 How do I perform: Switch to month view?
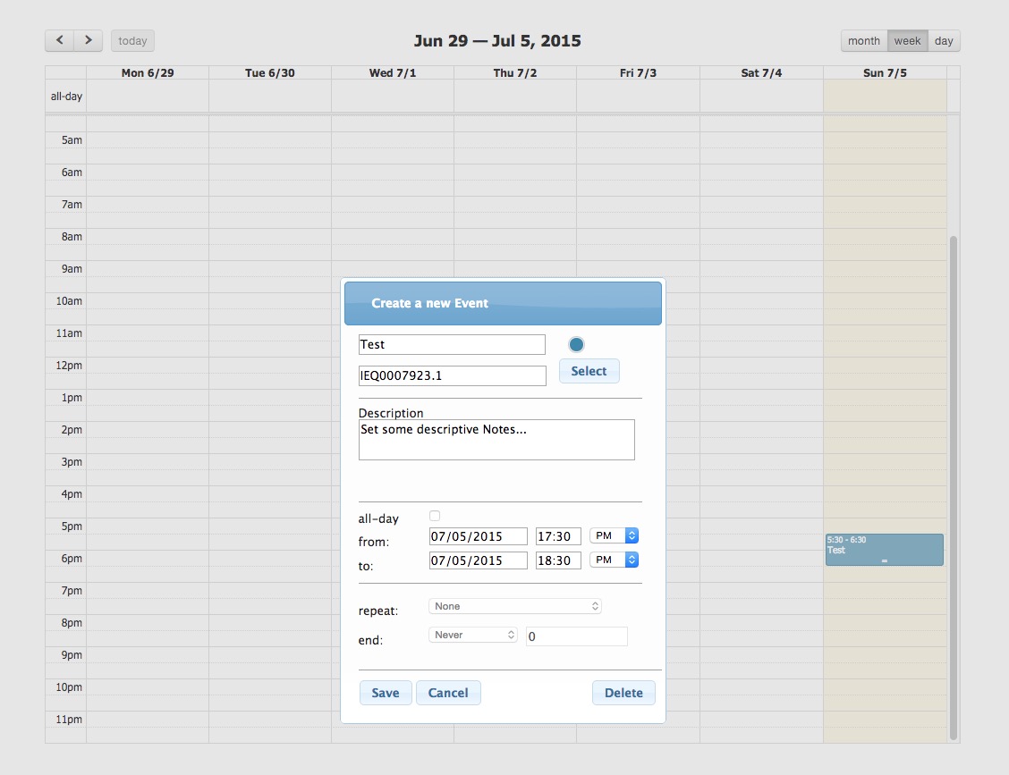coord(864,40)
